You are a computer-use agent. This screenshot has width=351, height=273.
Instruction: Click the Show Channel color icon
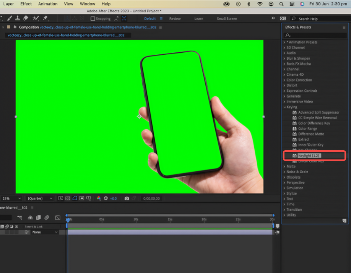99,198
